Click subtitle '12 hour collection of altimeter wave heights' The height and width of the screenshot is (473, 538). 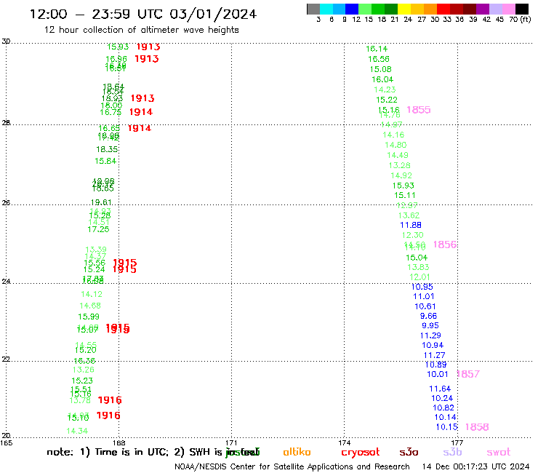click(141, 30)
